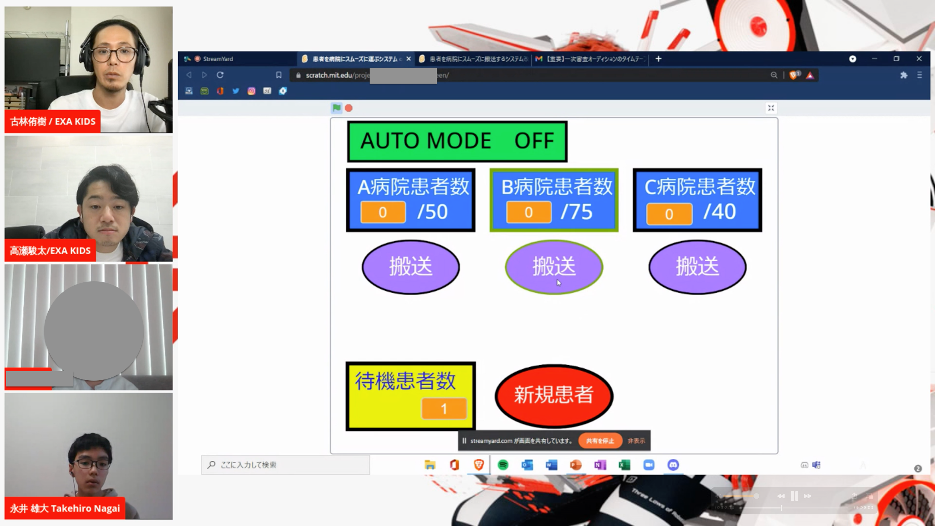Open OneNote from the taskbar
Screen dimensions: 935x526
coord(600,465)
